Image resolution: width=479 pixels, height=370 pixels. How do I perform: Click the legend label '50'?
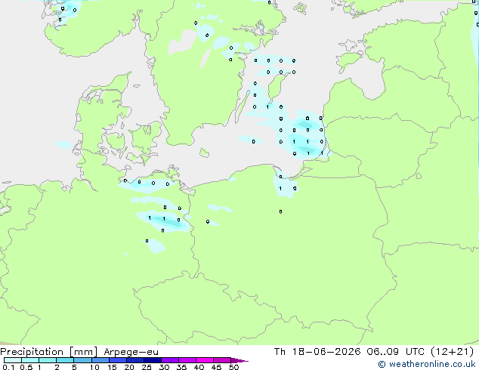233,367
